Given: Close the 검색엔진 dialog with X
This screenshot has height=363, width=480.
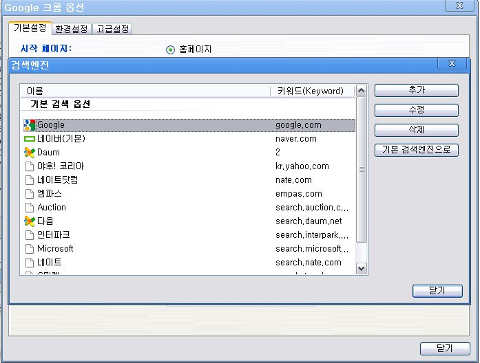Looking at the screenshot, I should tap(452, 63).
